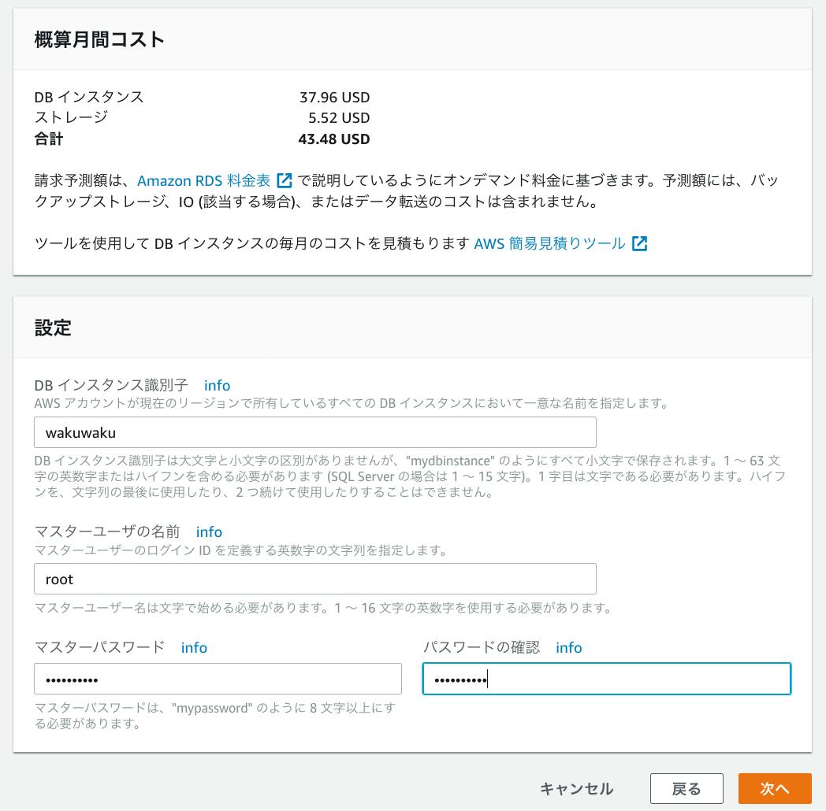Viewport: 826px width, 811px height.
Task: Proceed with the orange 次へ button
Action: click(774, 788)
